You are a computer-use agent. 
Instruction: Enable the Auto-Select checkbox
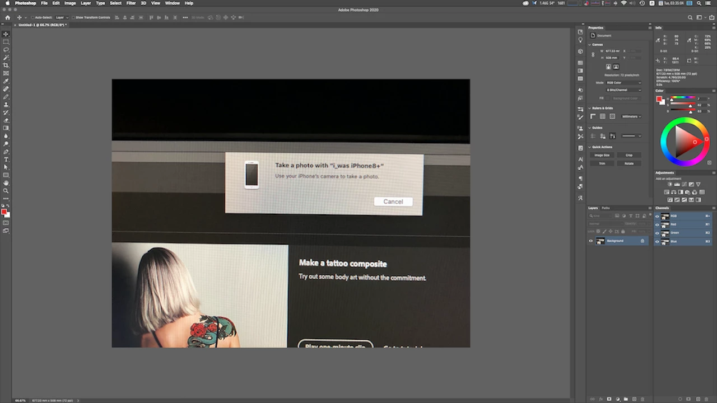(33, 17)
